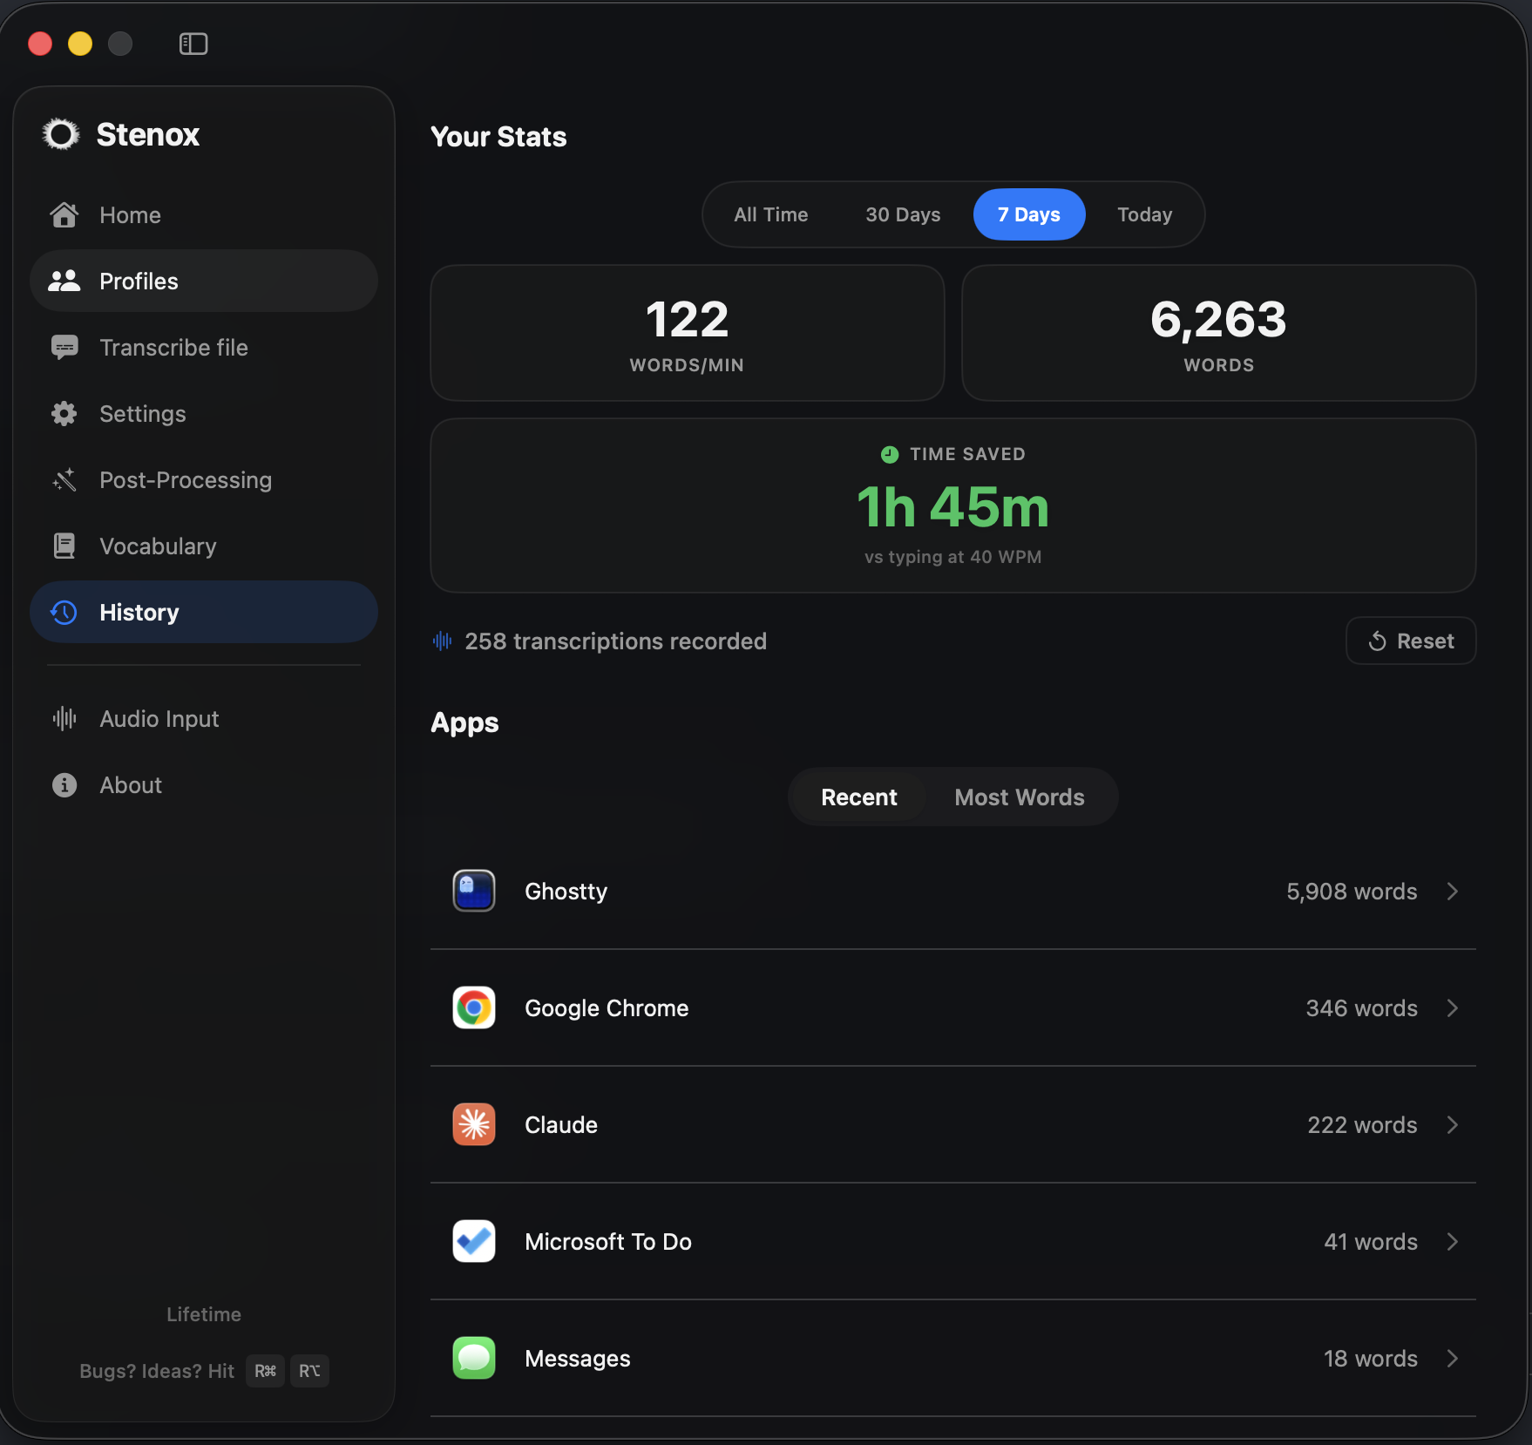1532x1445 pixels.
Task: Click the Settings gear icon
Action: pyautogui.click(x=64, y=414)
